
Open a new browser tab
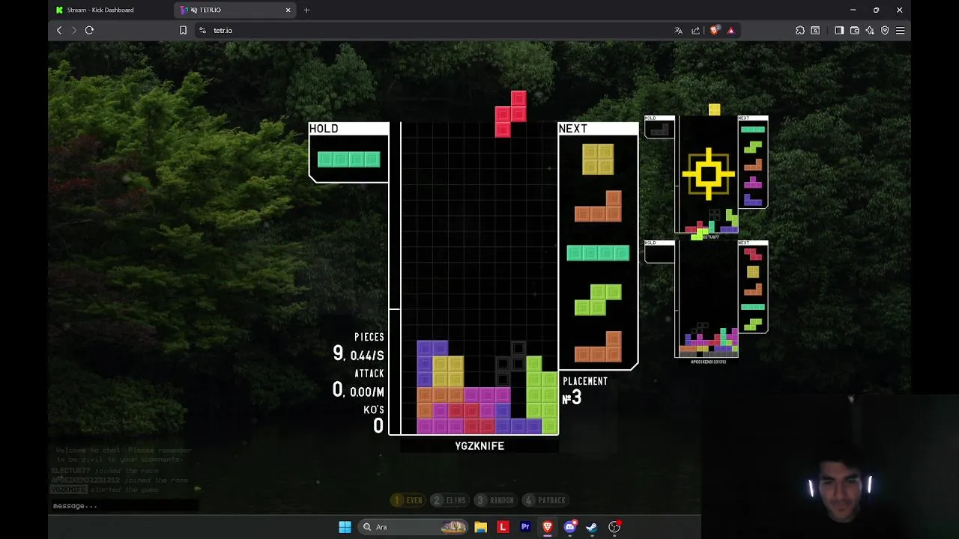click(x=306, y=10)
